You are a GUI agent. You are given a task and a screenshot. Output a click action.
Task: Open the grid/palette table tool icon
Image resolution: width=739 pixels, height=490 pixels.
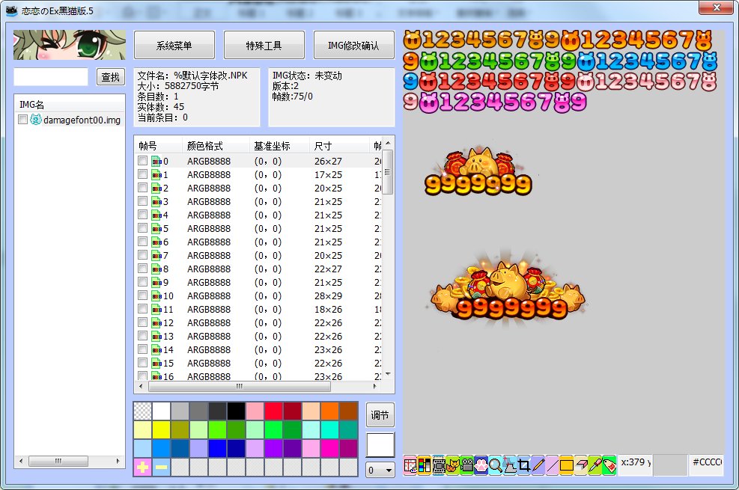coord(410,465)
